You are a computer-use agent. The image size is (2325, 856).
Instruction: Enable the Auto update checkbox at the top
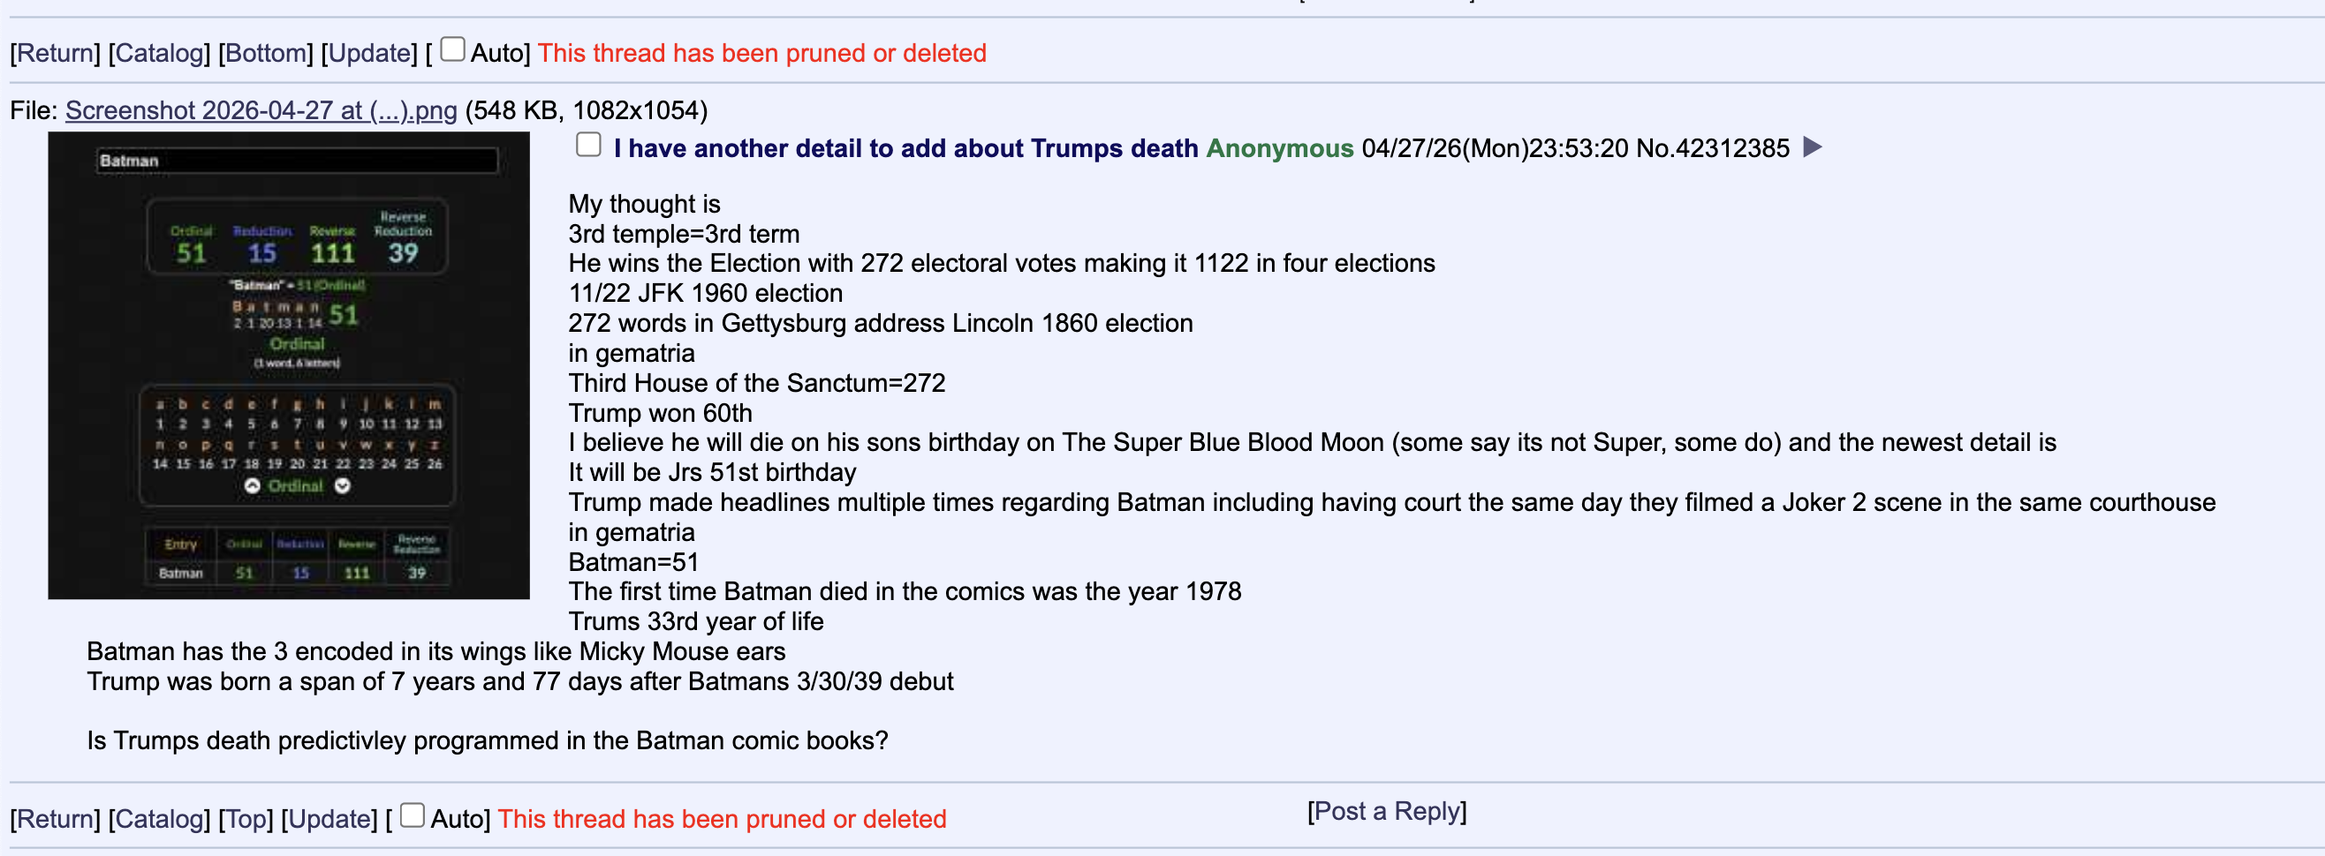click(x=453, y=49)
